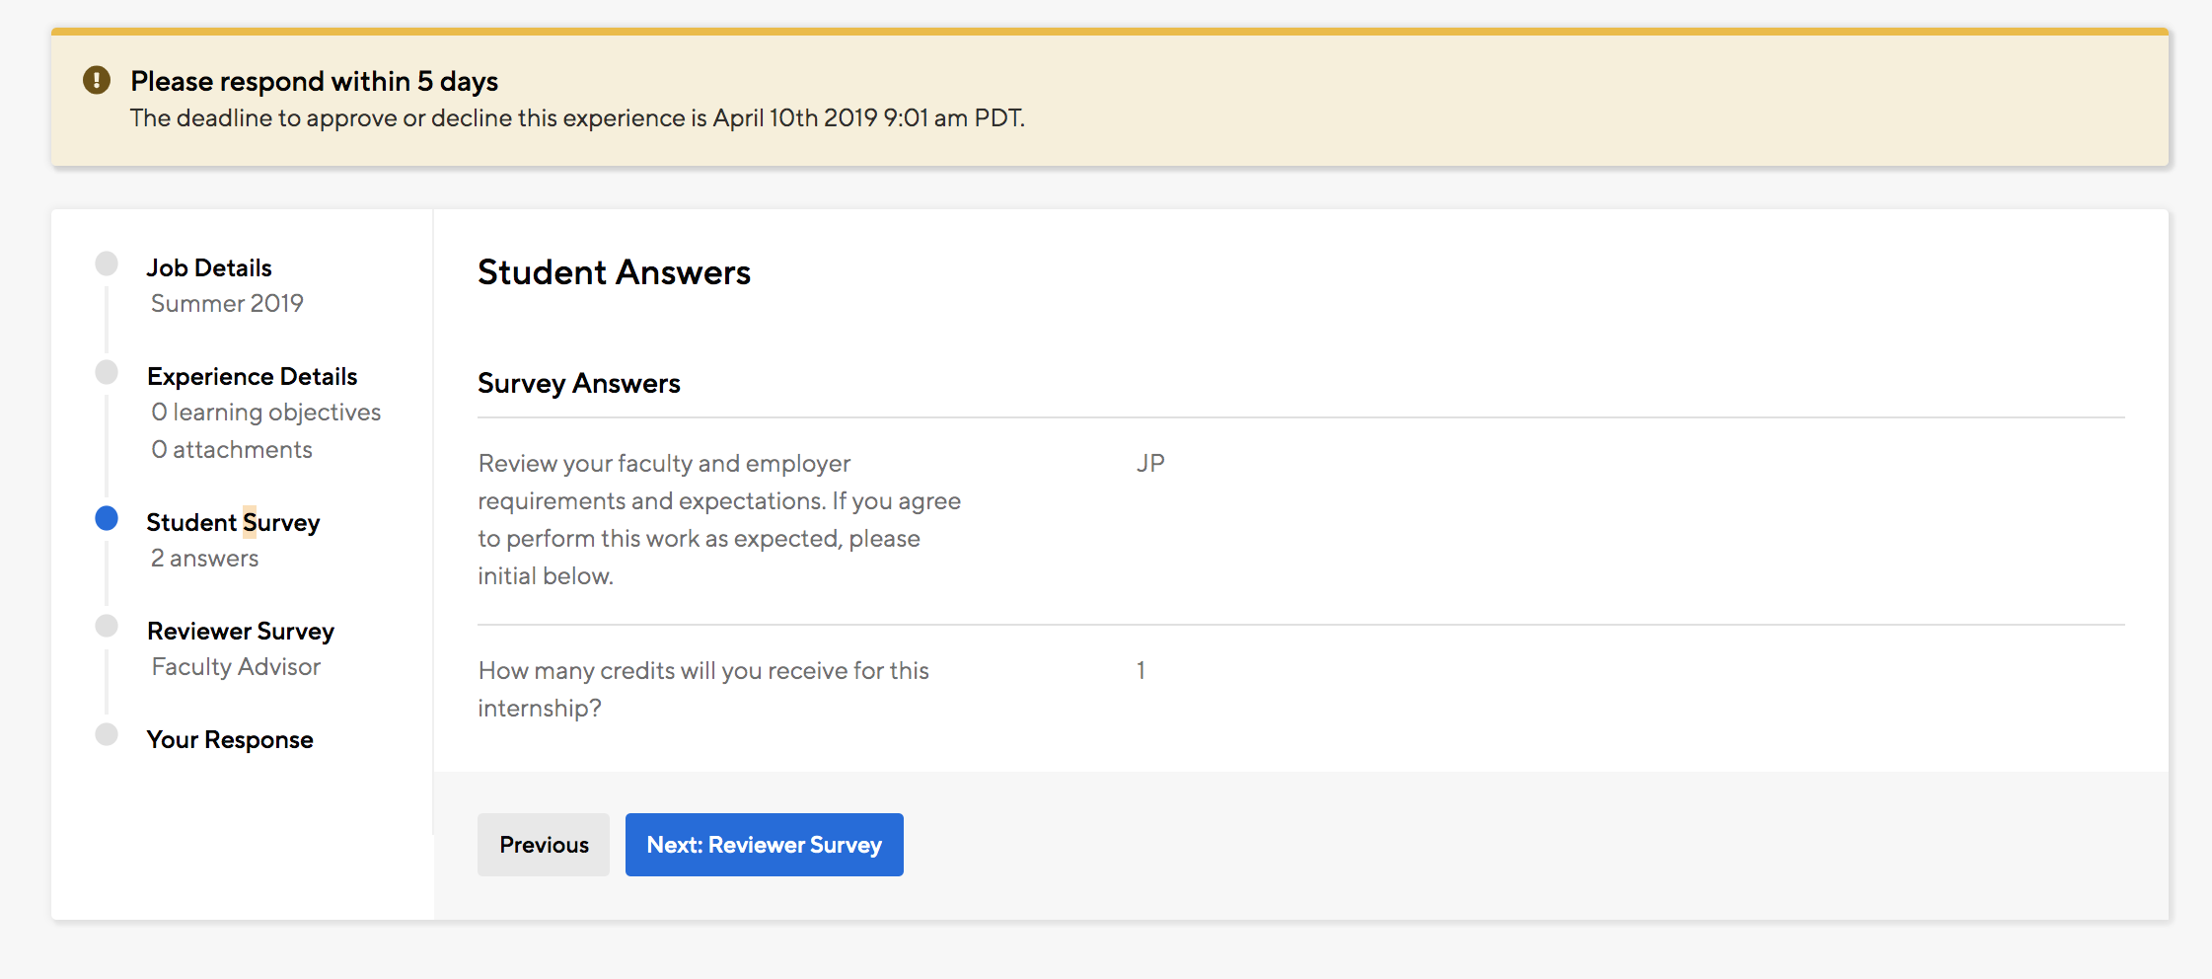
Task: Click the Job Details step circle
Action: coord(107,264)
